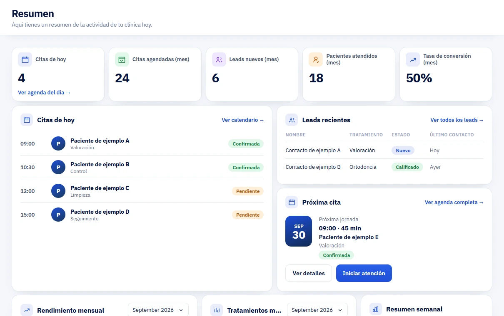Open Ver agenda completa link
Screen dimensions: 504x316
pyautogui.click(x=454, y=202)
